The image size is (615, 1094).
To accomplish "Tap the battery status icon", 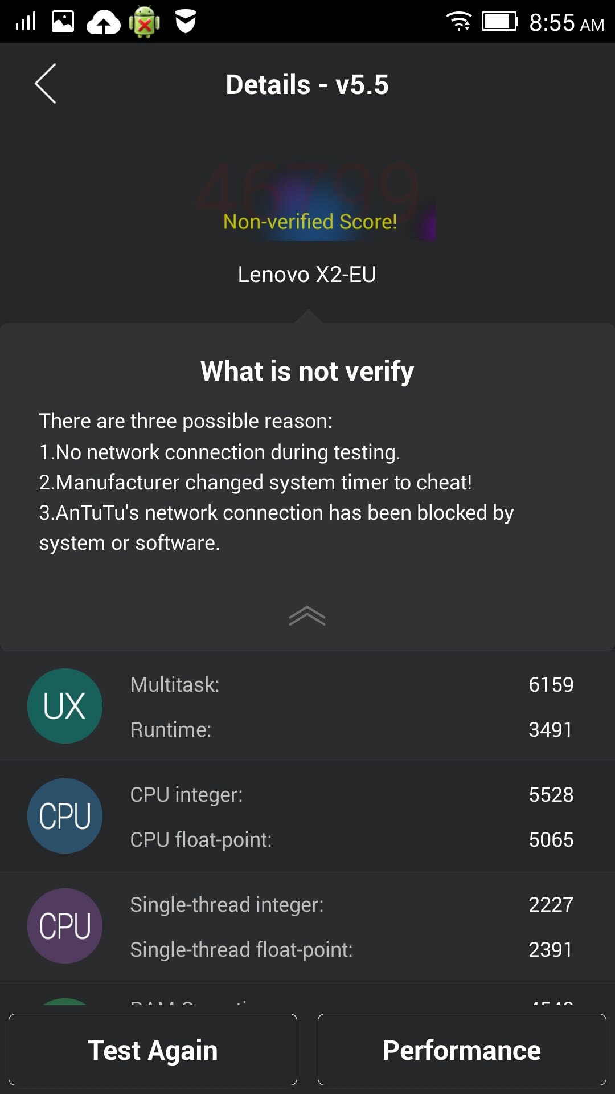I will tap(499, 22).
